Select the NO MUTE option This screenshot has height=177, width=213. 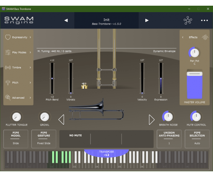[76, 135]
